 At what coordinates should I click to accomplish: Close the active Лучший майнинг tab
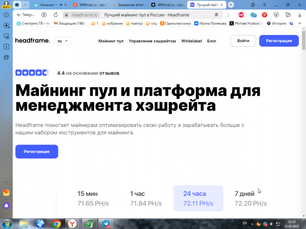pyautogui.click(x=222, y=5)
